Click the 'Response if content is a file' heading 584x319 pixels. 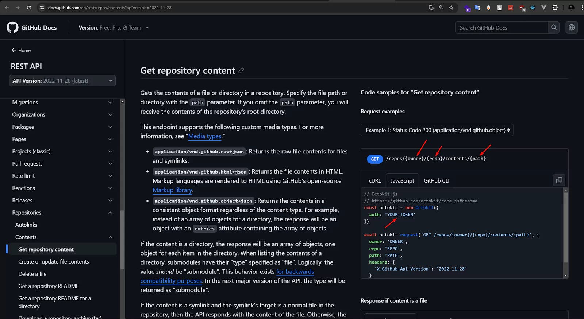click(x=394, y=301)
